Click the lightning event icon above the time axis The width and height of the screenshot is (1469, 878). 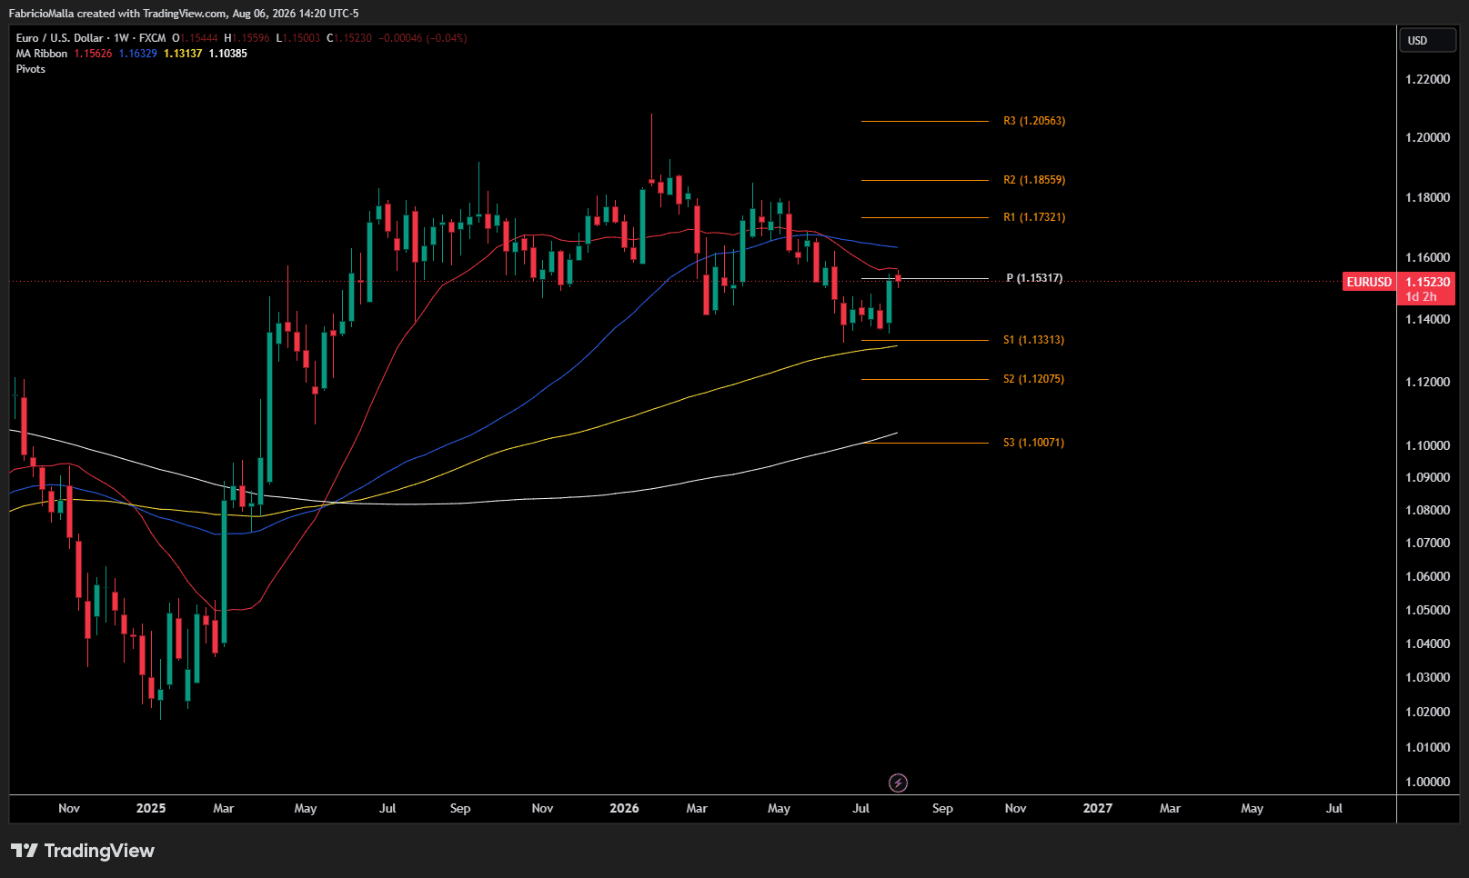tap(898, 783)
